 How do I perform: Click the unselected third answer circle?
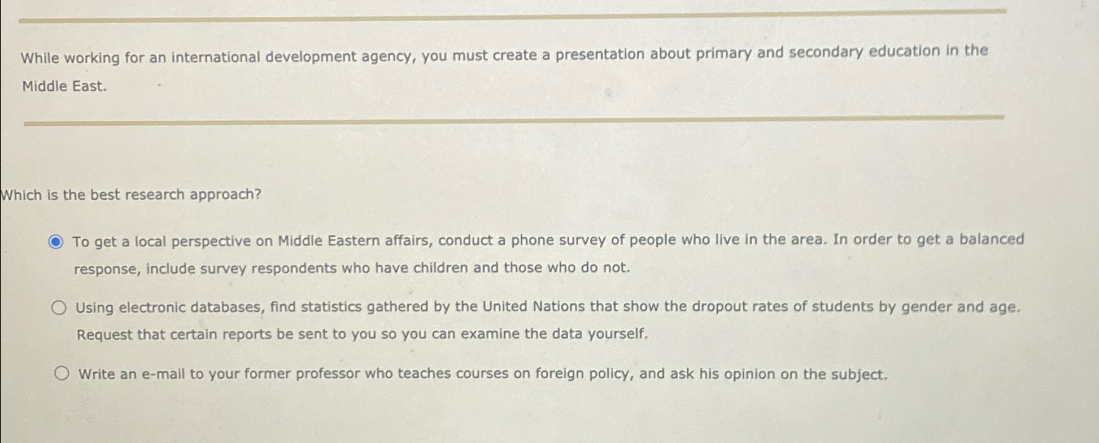(x=62, y=372)
